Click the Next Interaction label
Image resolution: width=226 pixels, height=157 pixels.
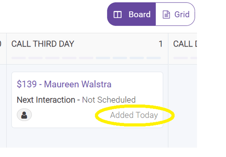46,100
